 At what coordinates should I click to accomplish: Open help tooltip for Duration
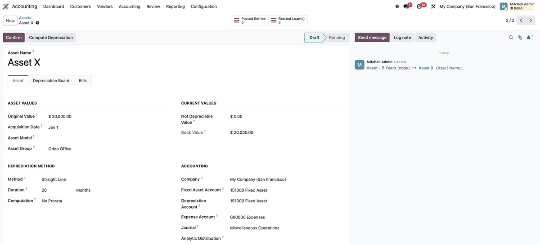tap(27, 189)
